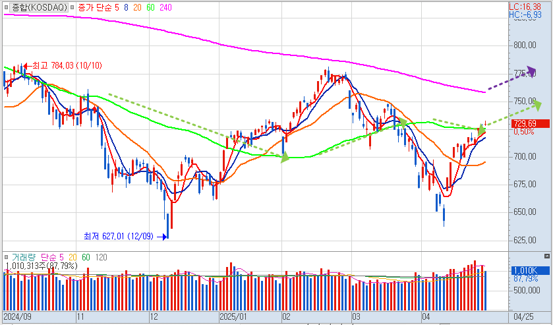
Task: Select the green 60-day volume average label
Action: tap(86, 257)
